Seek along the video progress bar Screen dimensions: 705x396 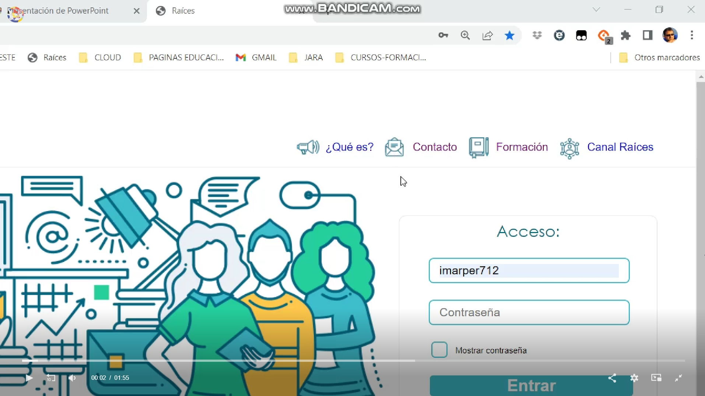point(353,361)
